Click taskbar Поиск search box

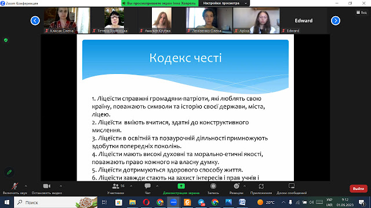[x=56, y=202]
